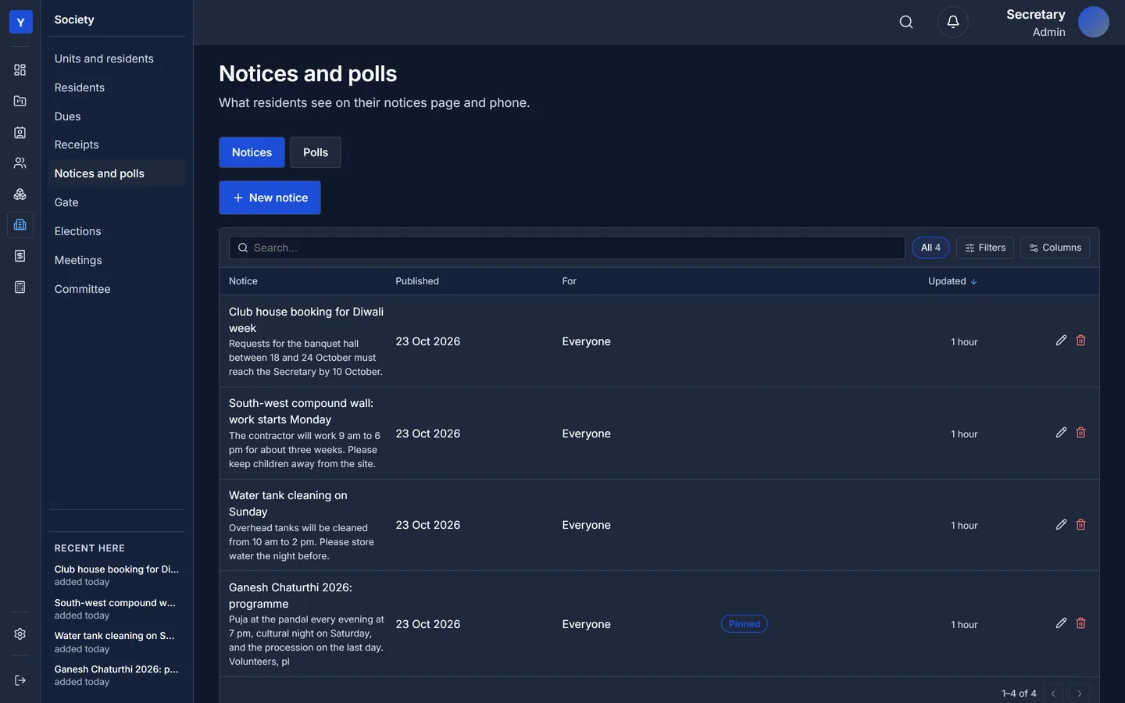Open the dashboard grid icon in rail

(x=20, y=70)
